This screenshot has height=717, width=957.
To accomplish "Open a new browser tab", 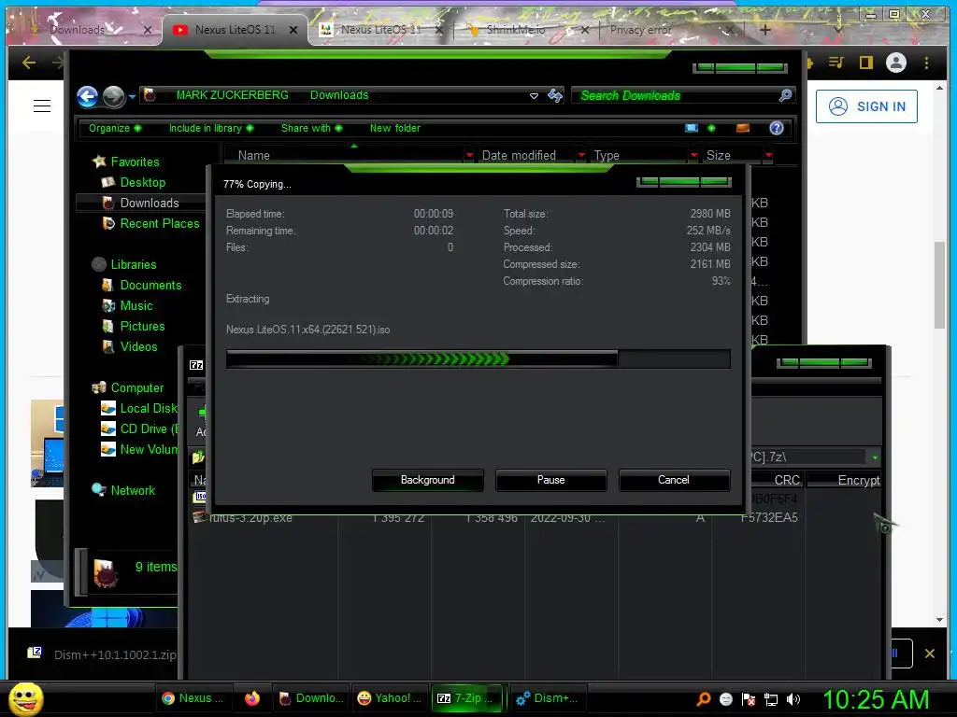I will (x=764, y=29).
